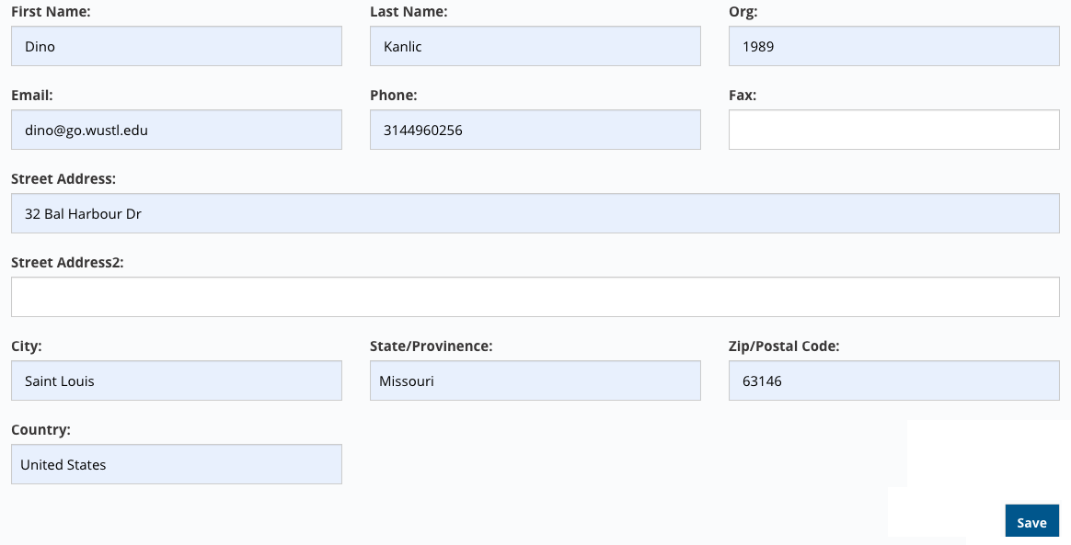Focus the Street Address field with Bal Harbour
Screen dimensions: 1071x545
click(535, 213)
